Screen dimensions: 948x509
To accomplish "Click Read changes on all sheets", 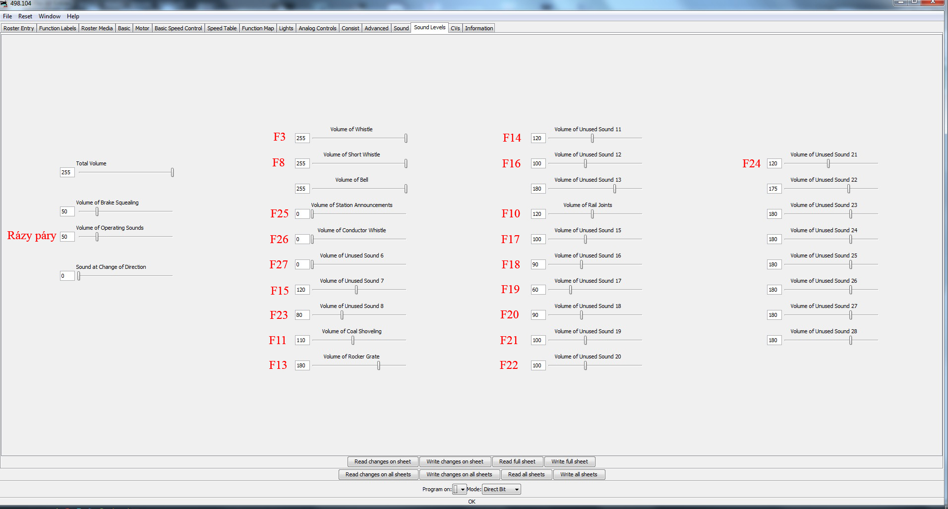I will tap(378, 474).
